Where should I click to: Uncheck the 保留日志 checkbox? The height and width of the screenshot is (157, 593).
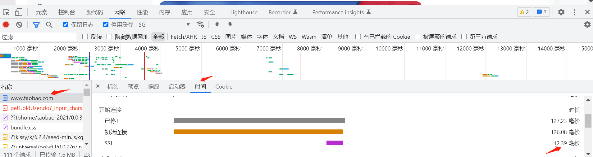66,24
